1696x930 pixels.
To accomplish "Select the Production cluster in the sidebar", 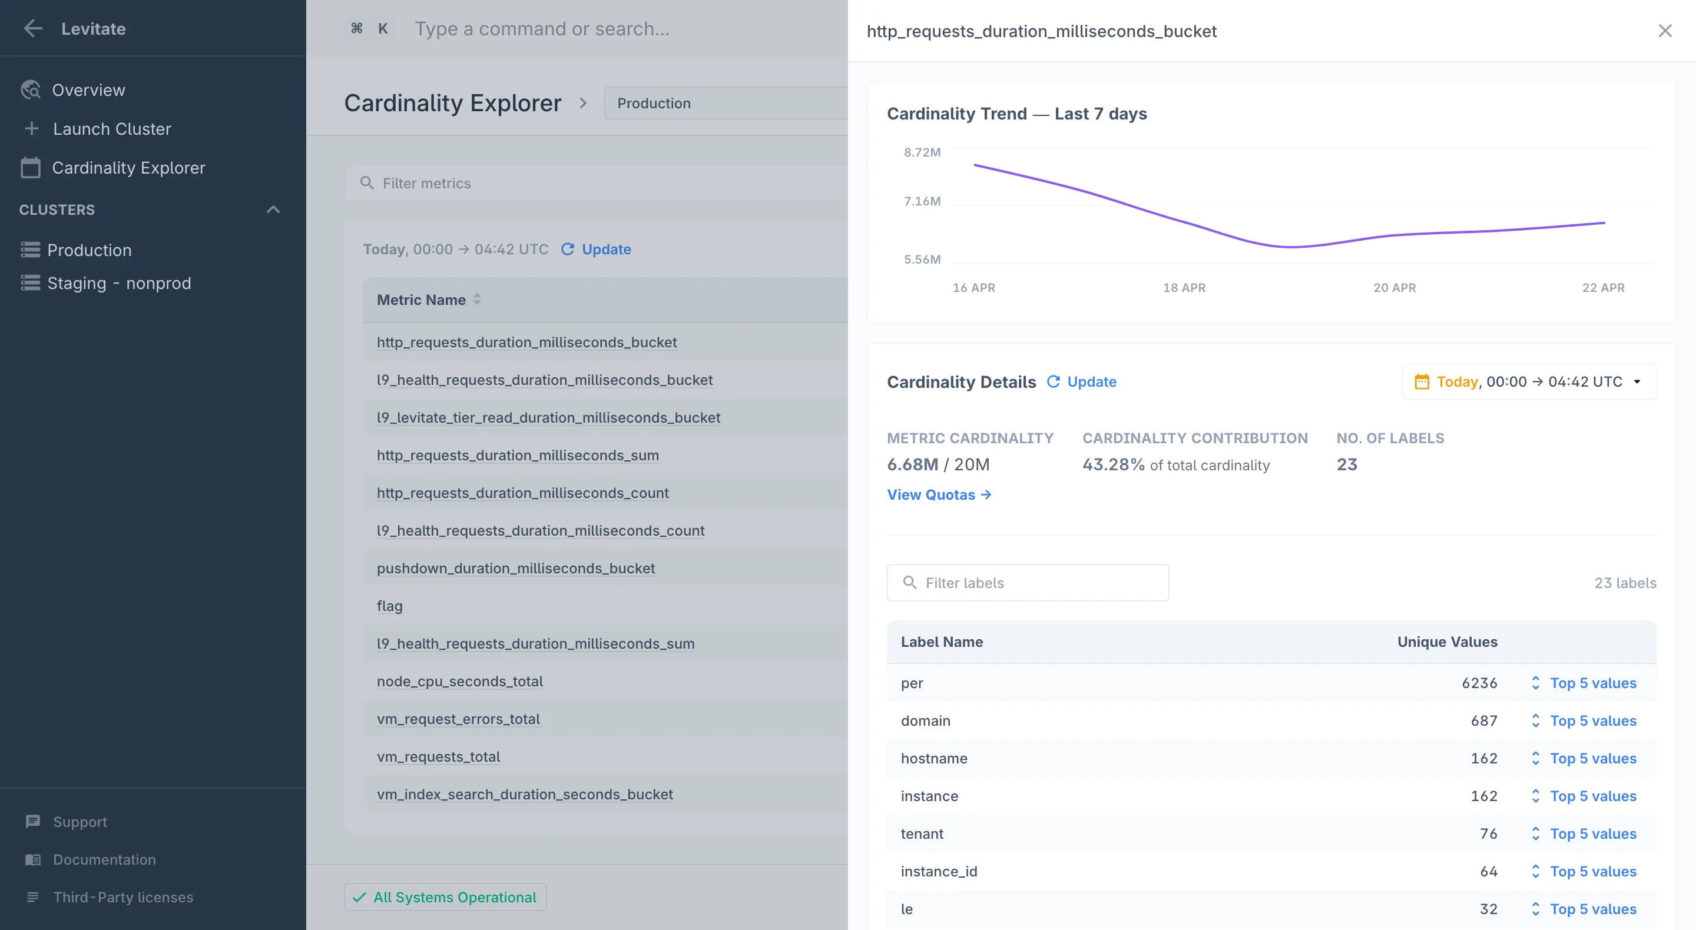I will pyautogui.click(x=89, y=250).
